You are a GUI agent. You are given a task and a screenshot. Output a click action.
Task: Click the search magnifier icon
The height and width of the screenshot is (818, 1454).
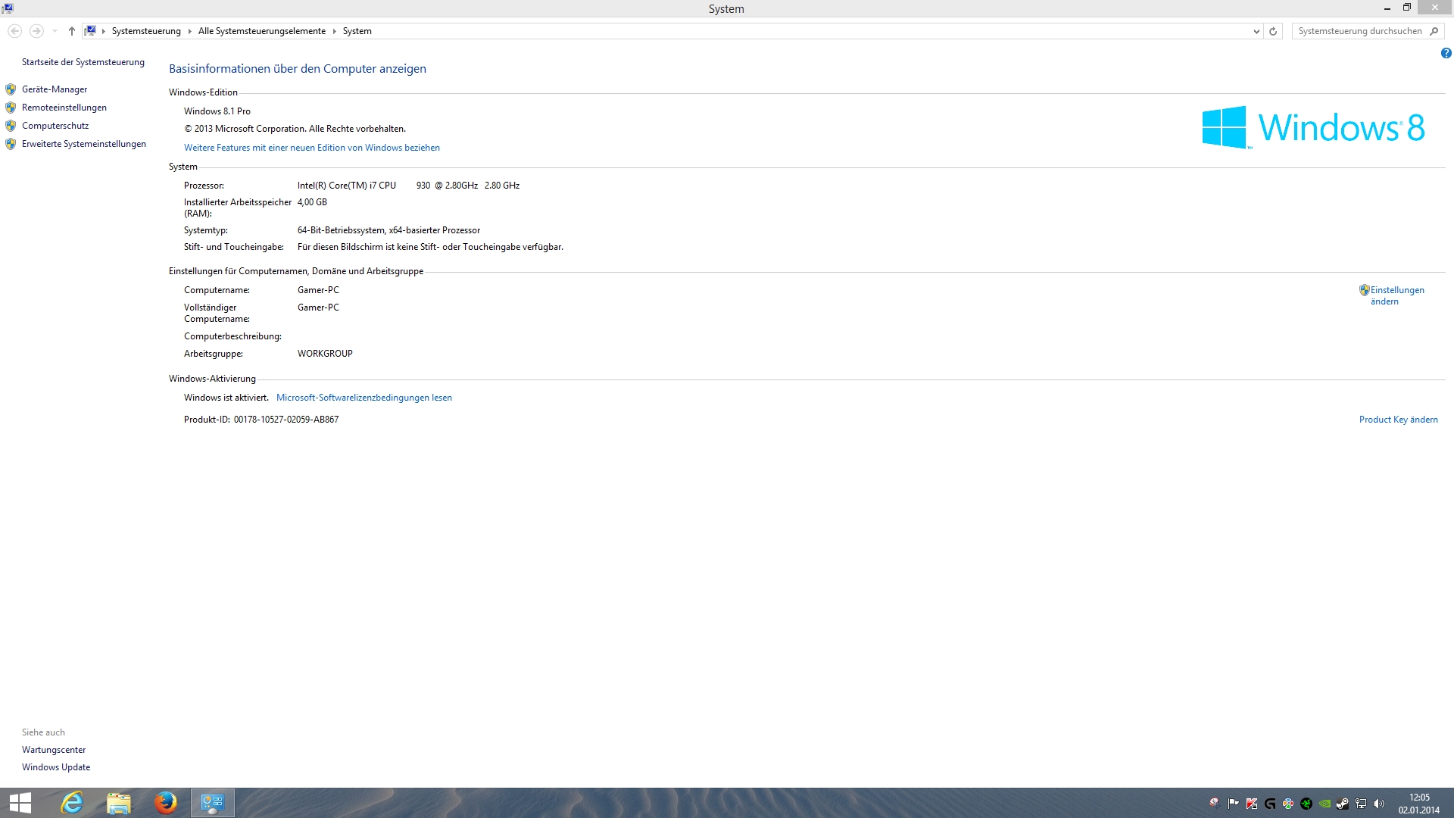[x=1434, y=31]
